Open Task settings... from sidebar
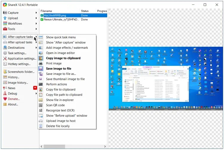224x150 pixels. [17, 53]
